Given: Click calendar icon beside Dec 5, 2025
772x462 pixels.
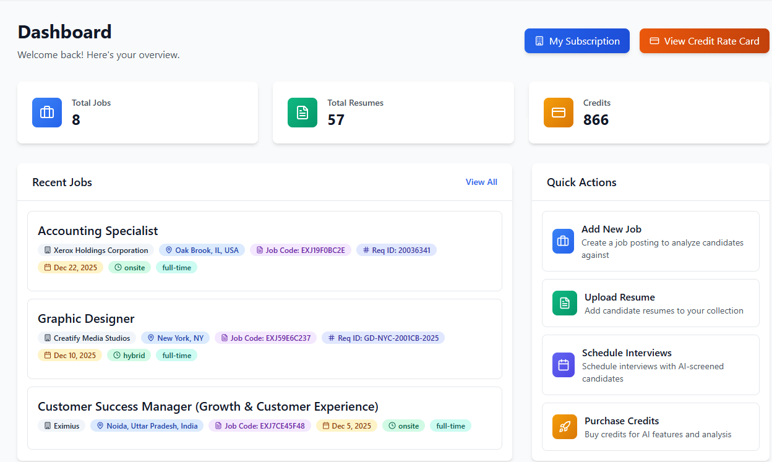Looking at the screenshot, I should (326, 426).
